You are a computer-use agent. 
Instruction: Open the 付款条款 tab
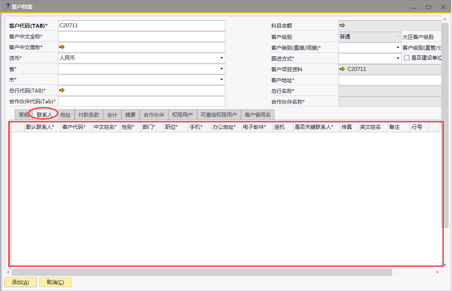pos(89,115)
